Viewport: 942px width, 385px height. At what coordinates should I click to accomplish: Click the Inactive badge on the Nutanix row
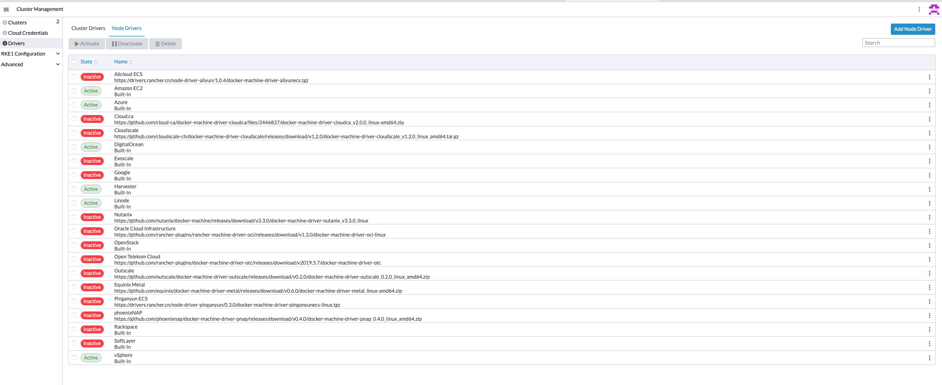click(x=92, y=217)
